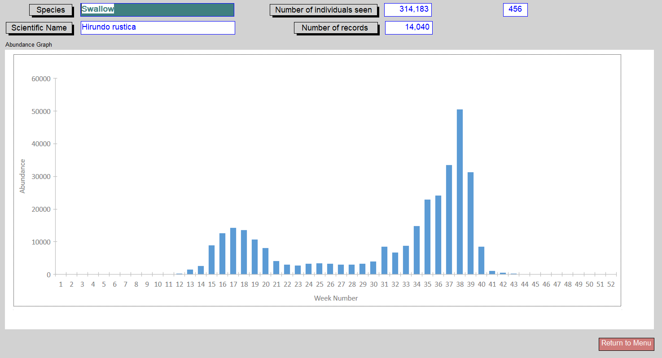Image resolution: width=662 pixels, height=358 pixels.
Task: Click the week 17 abundance bar
Action: pyautogui.click(x=233, y=251)
